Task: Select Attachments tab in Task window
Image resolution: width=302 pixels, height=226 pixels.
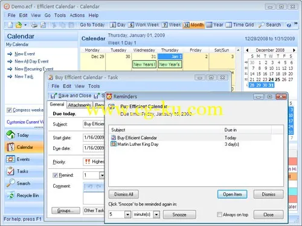Action: 79,105
